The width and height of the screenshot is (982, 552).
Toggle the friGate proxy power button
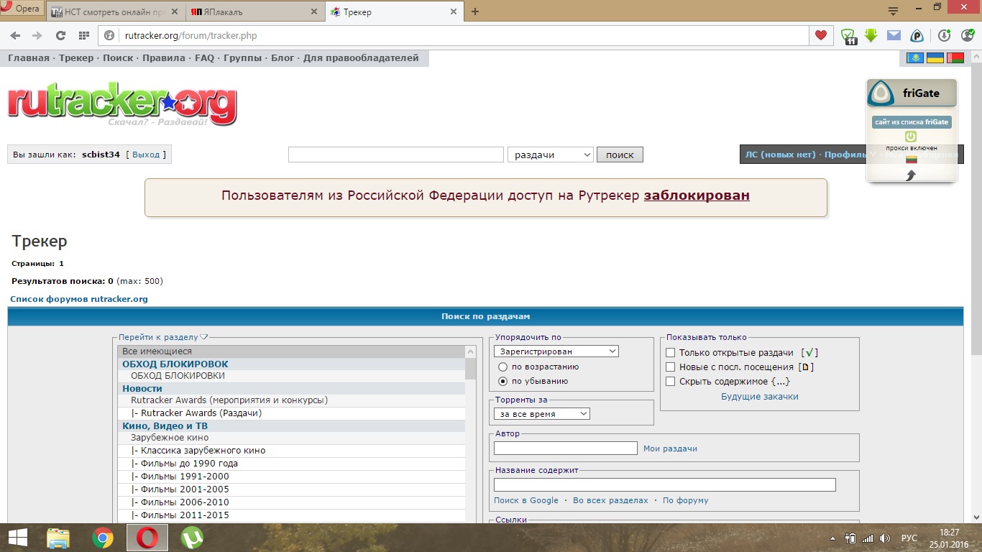click(910, 136)
